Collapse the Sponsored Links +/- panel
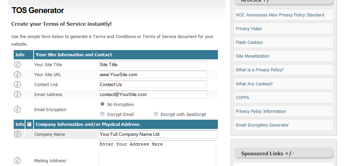This screenshot has width=344, height=166. click(x=267, y=153)
